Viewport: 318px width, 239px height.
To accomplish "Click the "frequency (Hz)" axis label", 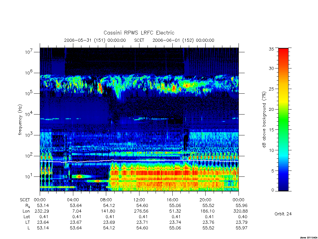I will [x=20, y=120].
